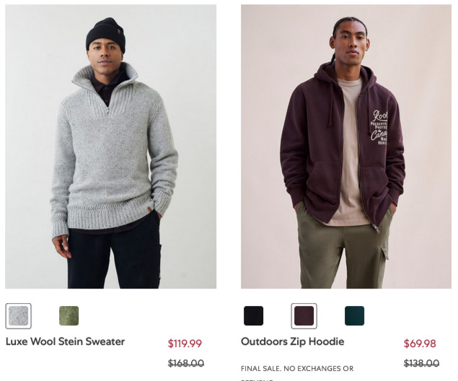Pick the burgundy hoodie color swatch

[x=304, y=316]
